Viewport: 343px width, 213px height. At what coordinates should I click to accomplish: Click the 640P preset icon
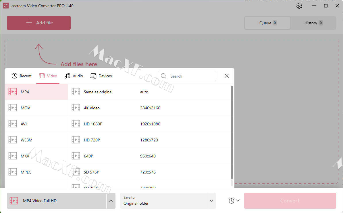tap(76, 156)
